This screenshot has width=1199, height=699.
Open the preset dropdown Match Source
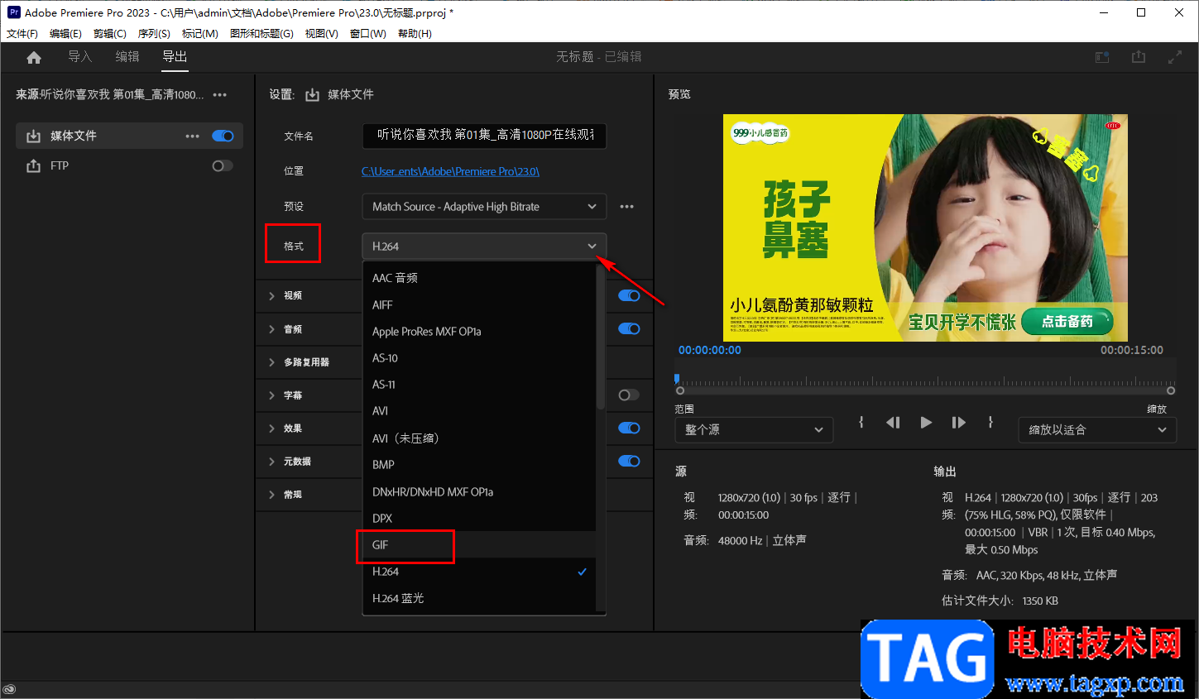tap(484, 207)
